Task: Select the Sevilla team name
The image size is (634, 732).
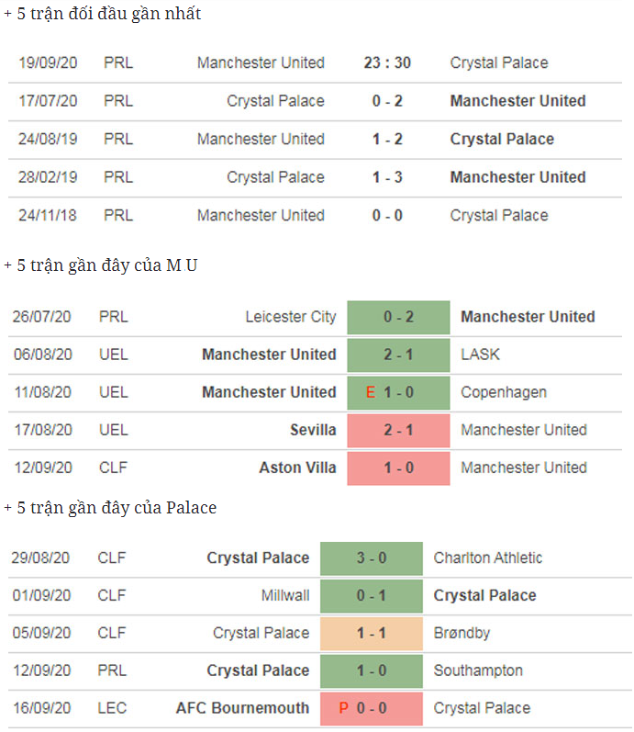Action: pos(314,430)
